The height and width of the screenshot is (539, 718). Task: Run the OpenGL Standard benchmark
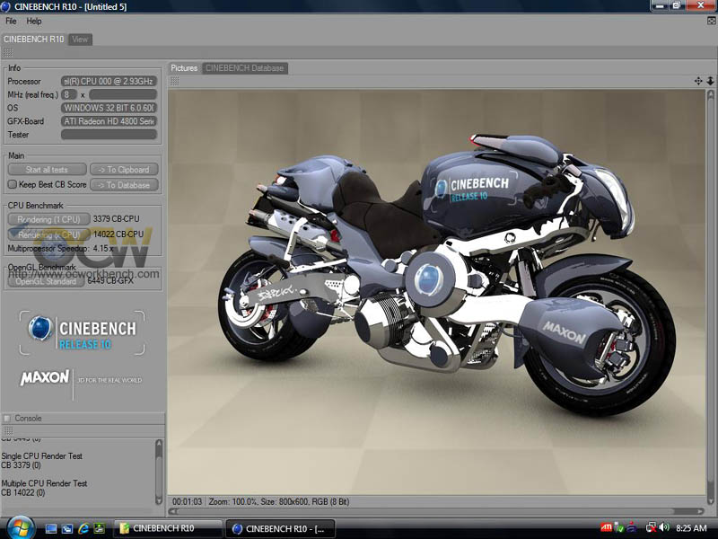(x=46, y=281)
